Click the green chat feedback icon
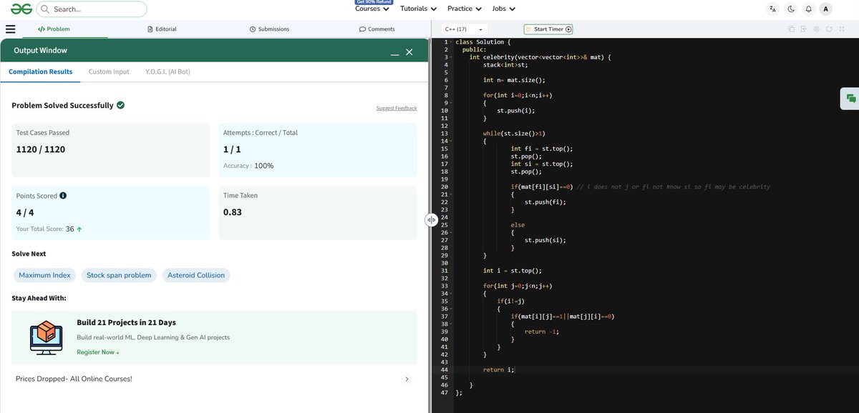Screen dimensions: 859x413 (x=850, y=99)
